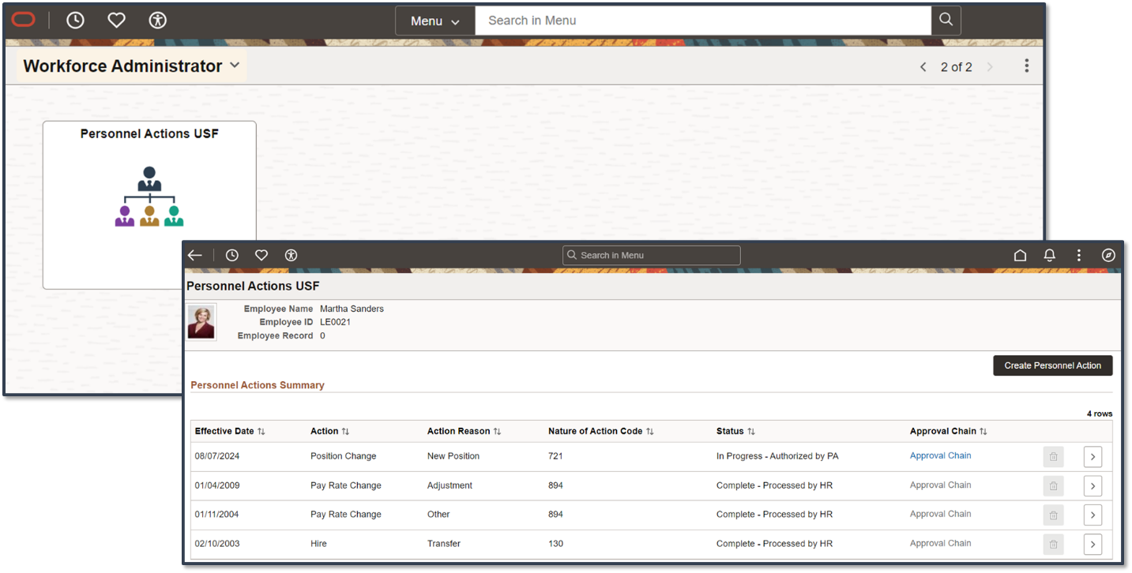Viewport: 1132px width, 573px height.
Task: Click the Create Personnel Action button
Action: tap(1052, 365)
